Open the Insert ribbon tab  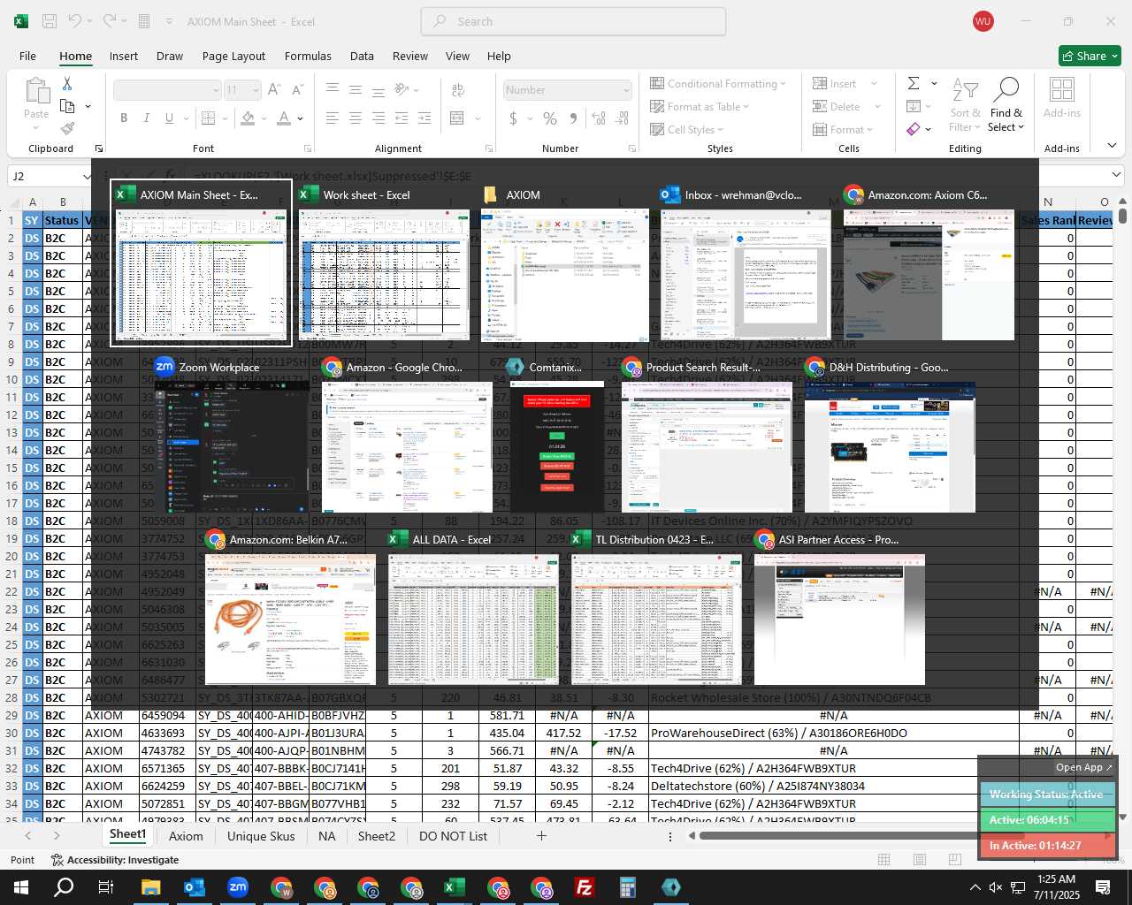click(x=124, y=56)
